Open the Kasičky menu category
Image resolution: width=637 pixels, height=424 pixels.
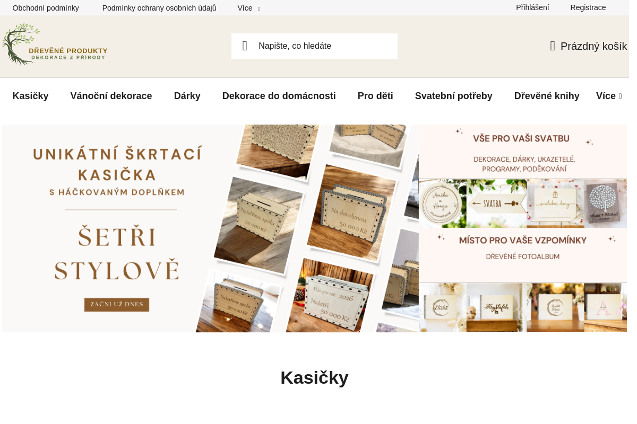(x=31, y=96)
